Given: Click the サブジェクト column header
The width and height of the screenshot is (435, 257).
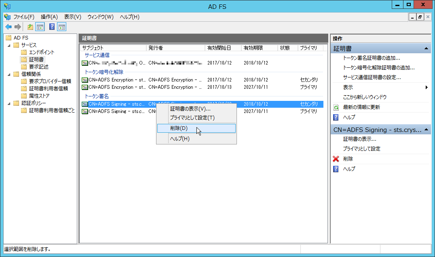Looking at the screenshot, I should pos(114,48).
